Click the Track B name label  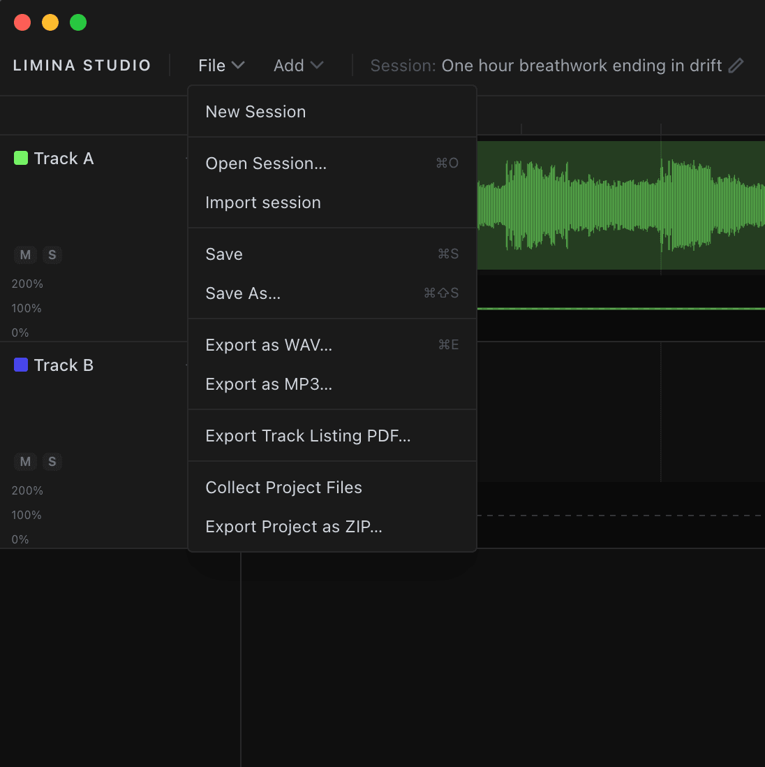coord(64,365)
